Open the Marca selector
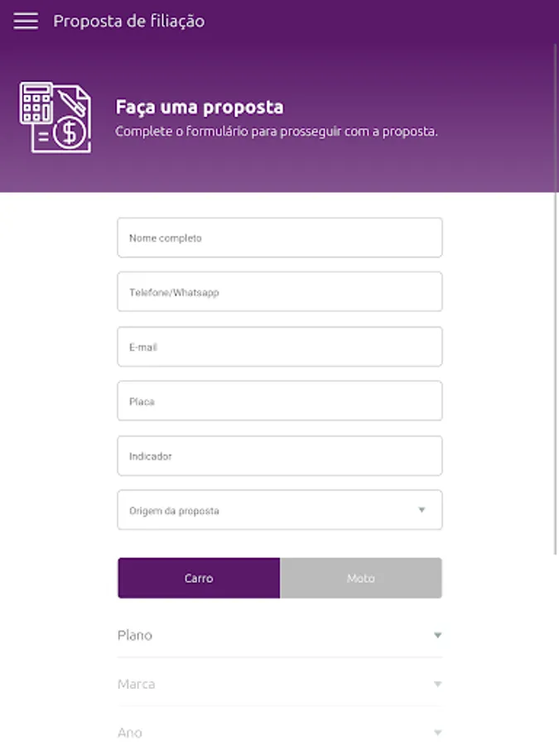559x745 pixels. (265, 685)
